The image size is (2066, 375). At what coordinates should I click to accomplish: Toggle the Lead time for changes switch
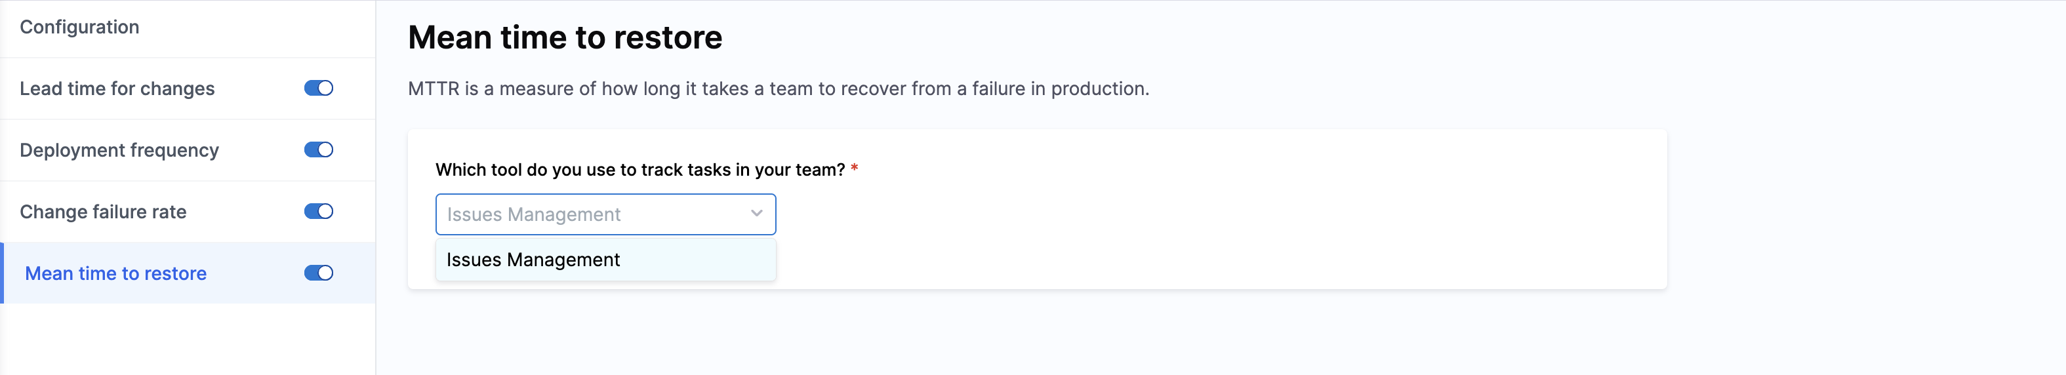[x=318, y=88]
